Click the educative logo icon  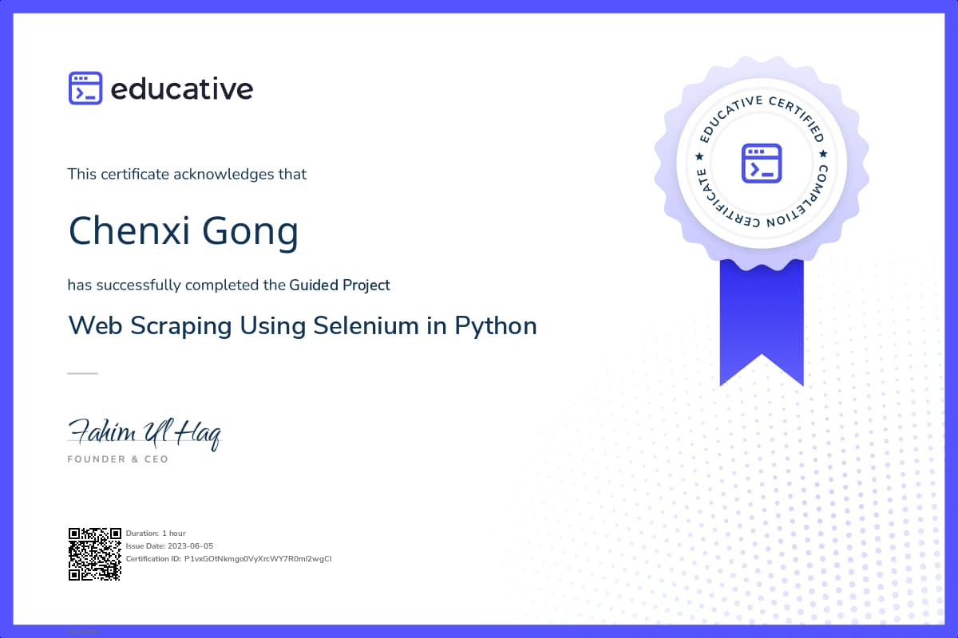(85, 89)
